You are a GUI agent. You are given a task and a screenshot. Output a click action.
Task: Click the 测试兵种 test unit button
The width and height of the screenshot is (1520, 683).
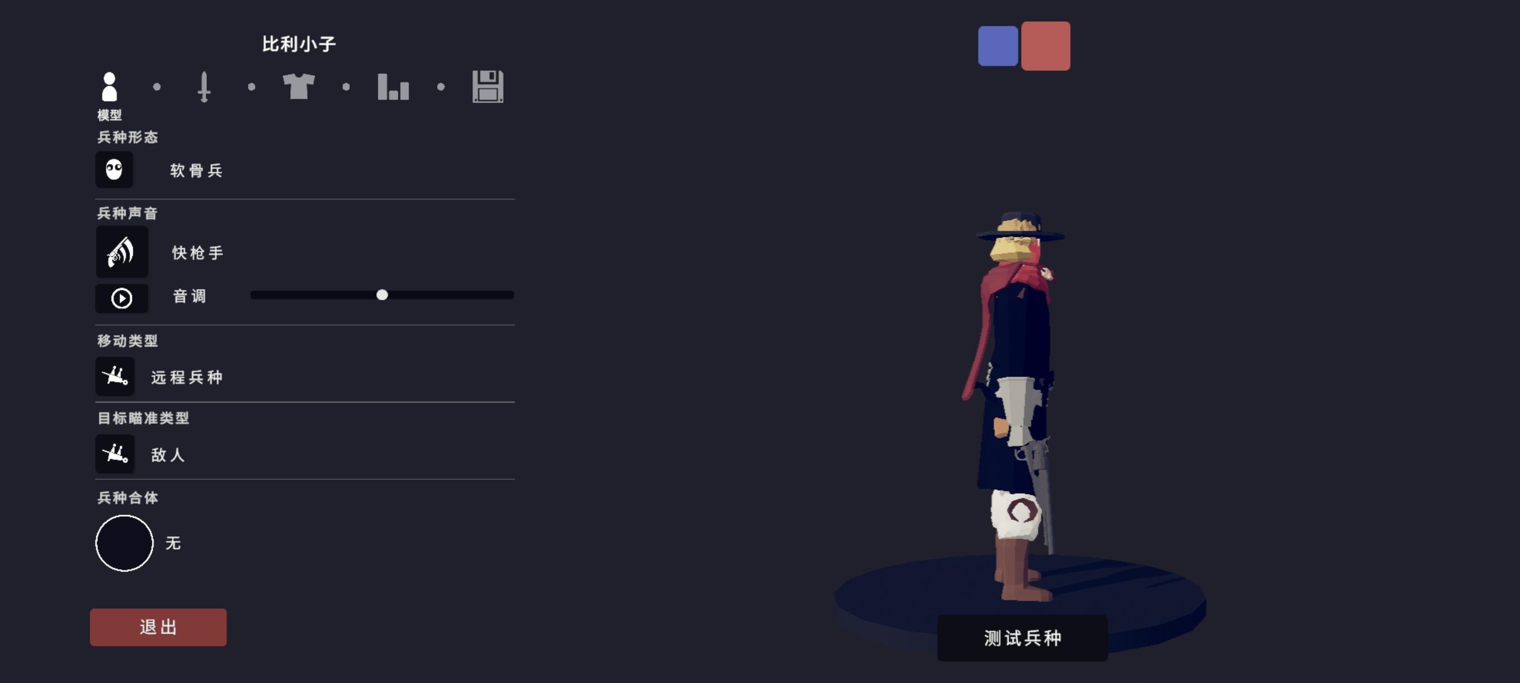tap(1022, 638)
